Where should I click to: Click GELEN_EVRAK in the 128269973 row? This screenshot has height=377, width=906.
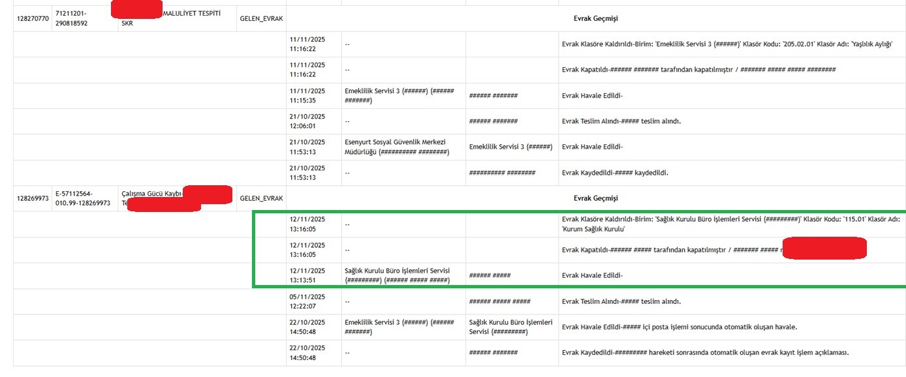(261, 198)
